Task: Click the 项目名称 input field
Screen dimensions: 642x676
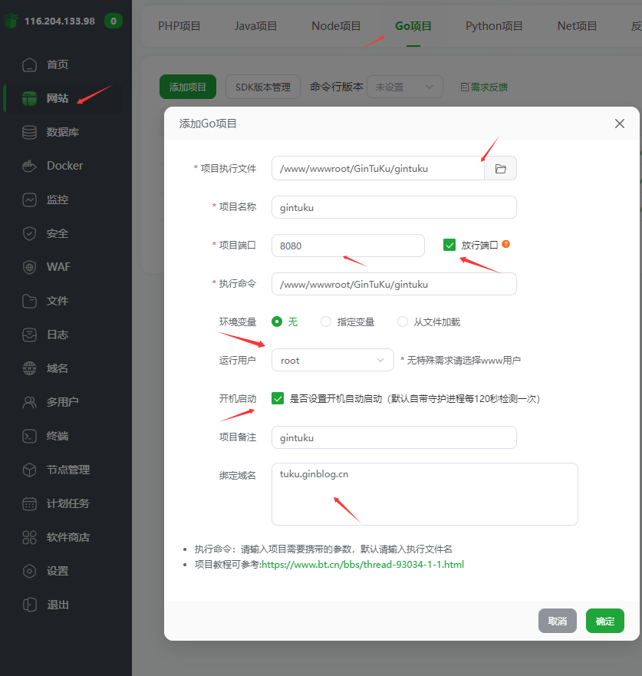Action: tap(393, 207)
